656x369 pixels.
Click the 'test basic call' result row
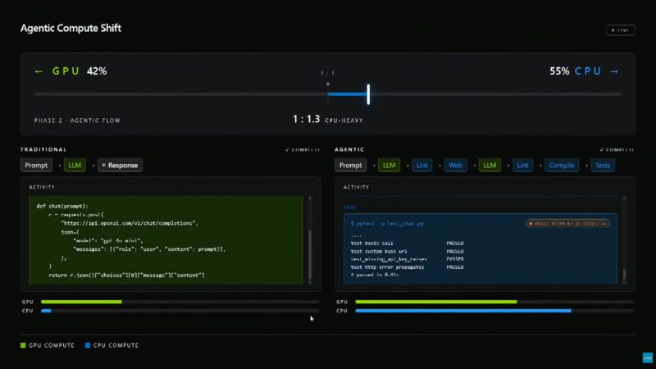[407, 243]
